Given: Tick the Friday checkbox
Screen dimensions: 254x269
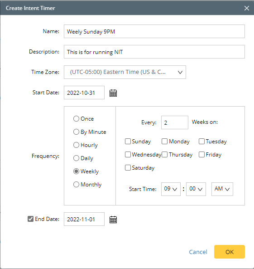Looking at the screenshot, I should click(x=201, y=154).
